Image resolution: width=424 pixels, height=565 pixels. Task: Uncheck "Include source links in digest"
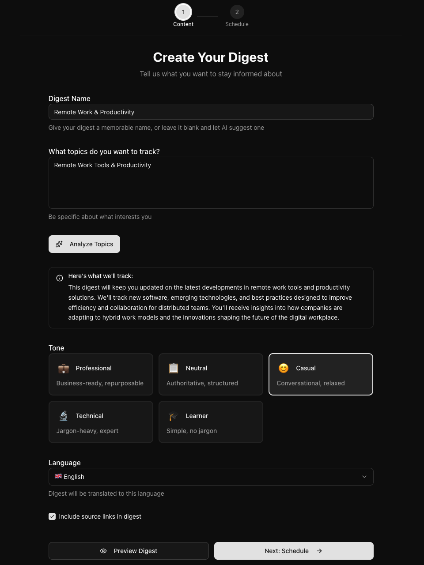point(52,516)
